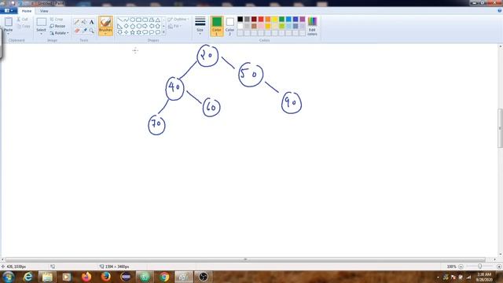This screenshot has width=503, height=283.
Task: Select the Magnifier tool
Action: 91,31
